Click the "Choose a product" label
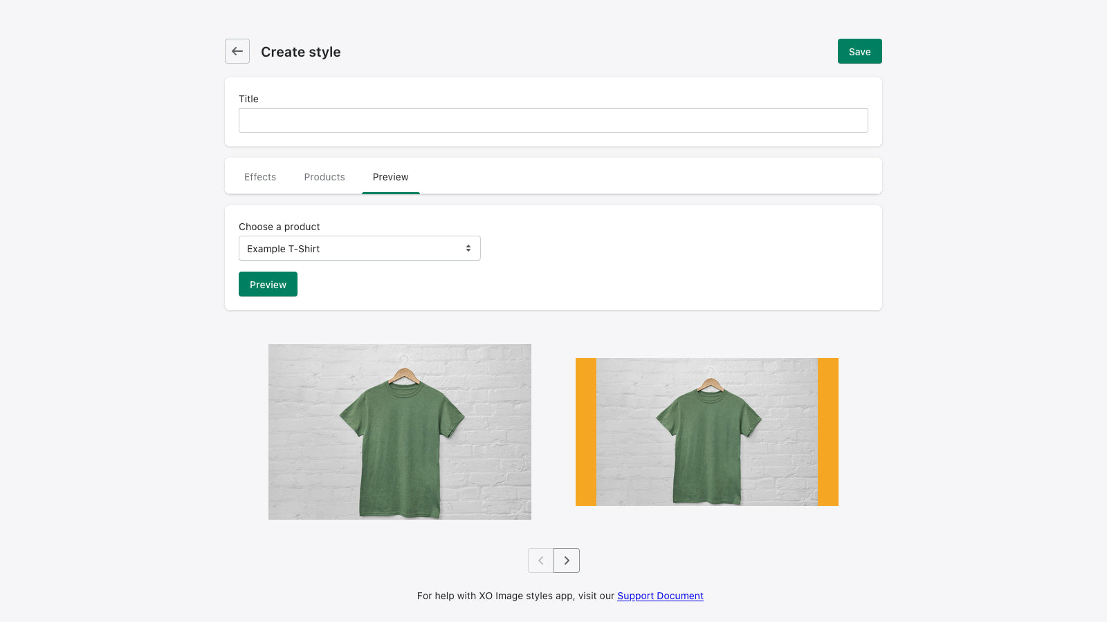1107x622 pixels. [279, 227]
